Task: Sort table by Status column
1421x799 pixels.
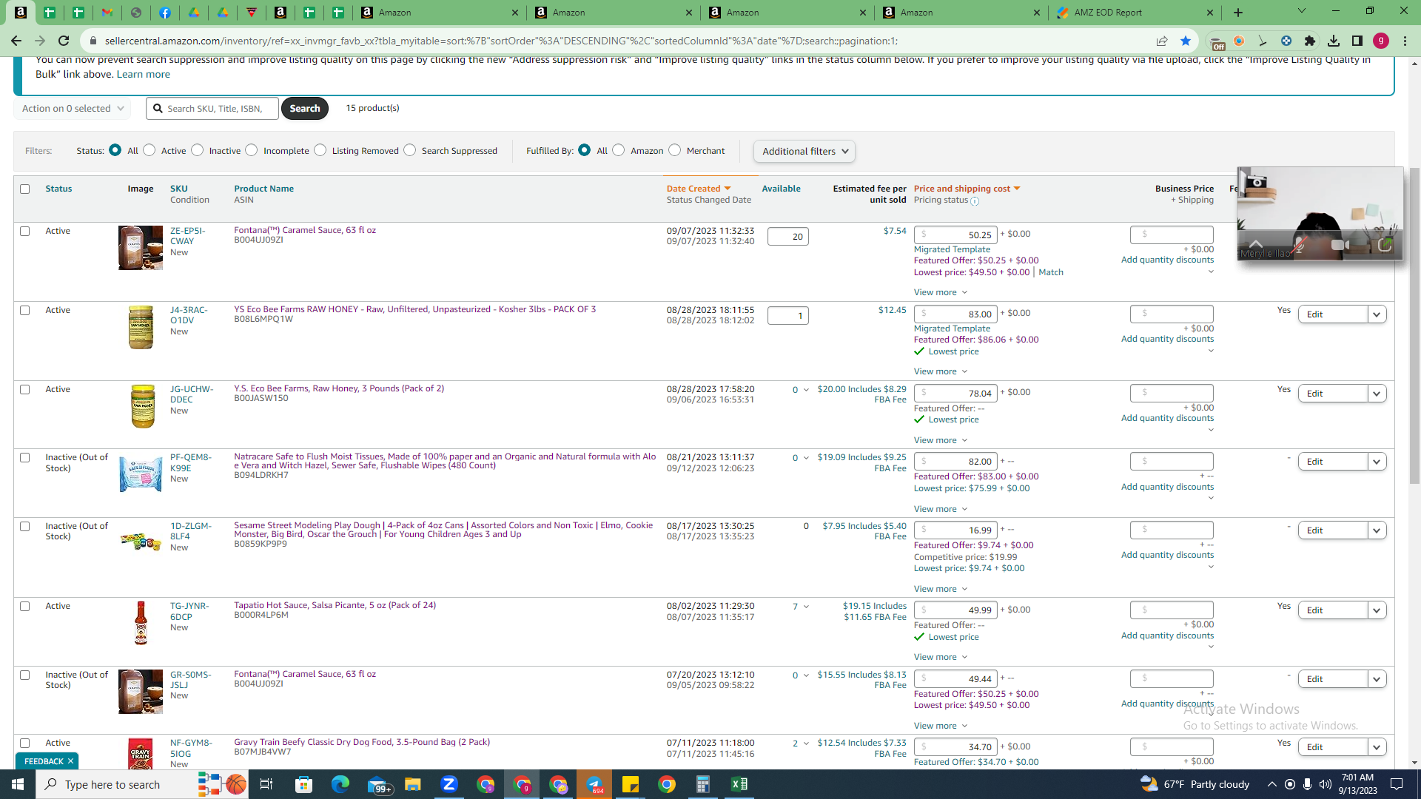Action: [x=58, y=189]
